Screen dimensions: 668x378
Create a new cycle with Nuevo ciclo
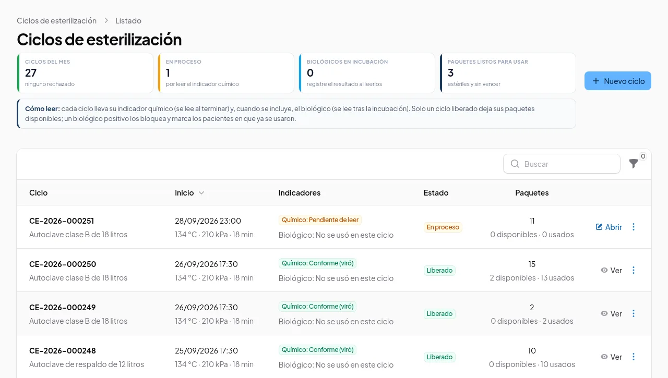pyautogui.click(x=618, y=81)
